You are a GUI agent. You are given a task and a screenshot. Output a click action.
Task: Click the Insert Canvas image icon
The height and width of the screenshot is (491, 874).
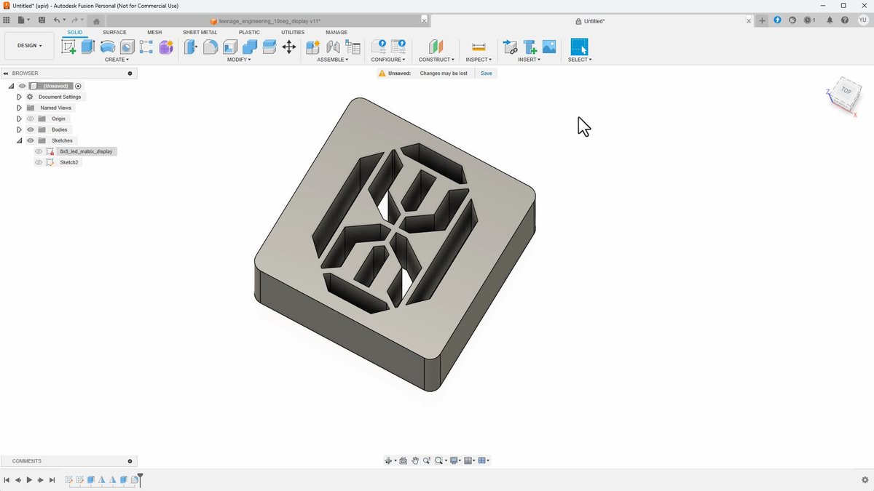pyautogui.click(x=549, y=47)
